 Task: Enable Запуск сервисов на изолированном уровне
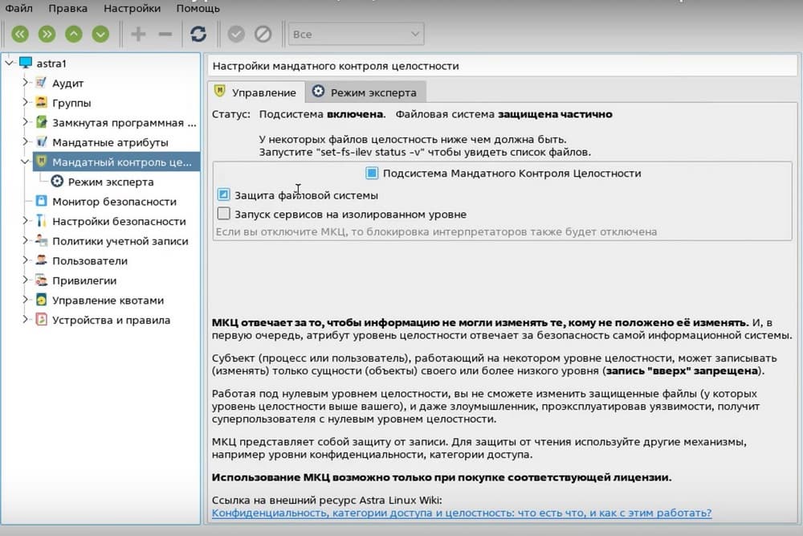tap(223, 213)
